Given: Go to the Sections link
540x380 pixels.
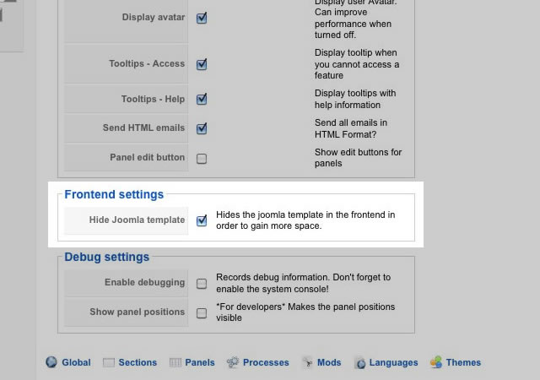Looking at the screenshot, I should click(138, 362).
